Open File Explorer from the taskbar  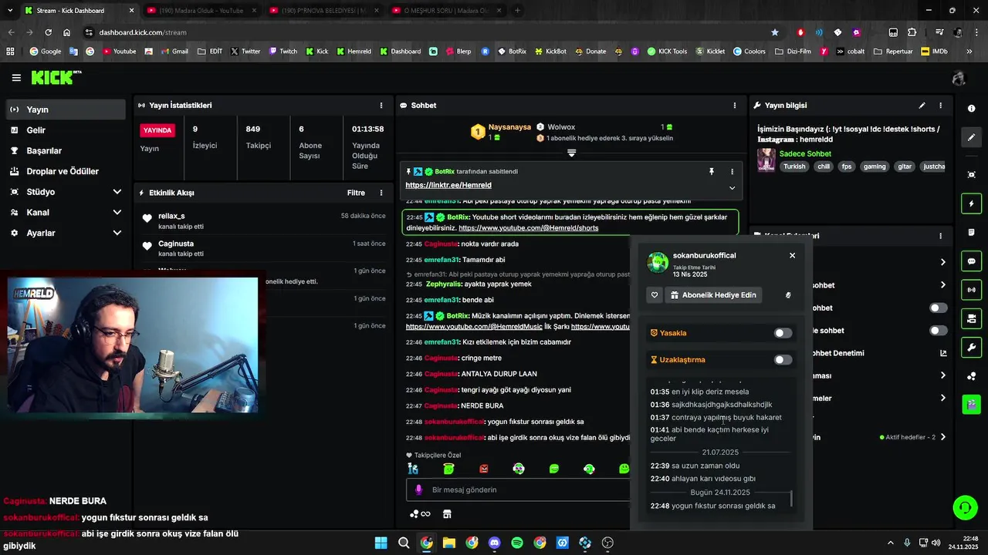[448, 543]
